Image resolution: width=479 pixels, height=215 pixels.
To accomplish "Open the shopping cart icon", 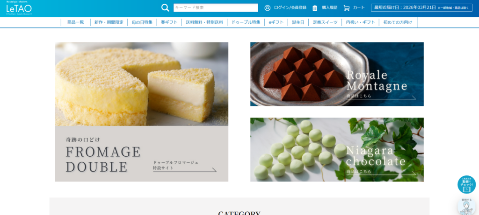I will 347,8.
